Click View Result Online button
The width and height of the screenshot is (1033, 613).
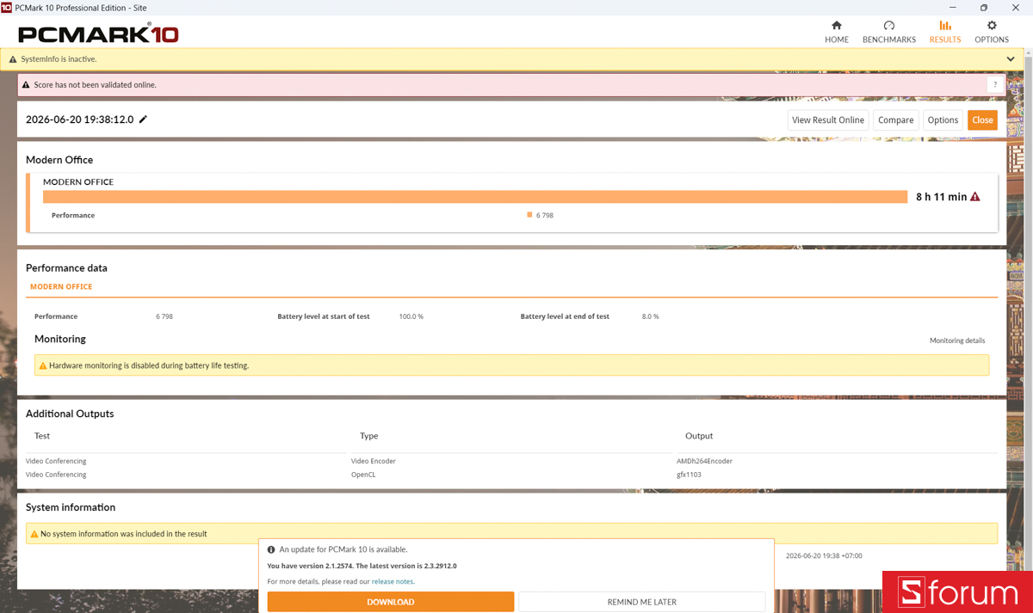[828, 120]
